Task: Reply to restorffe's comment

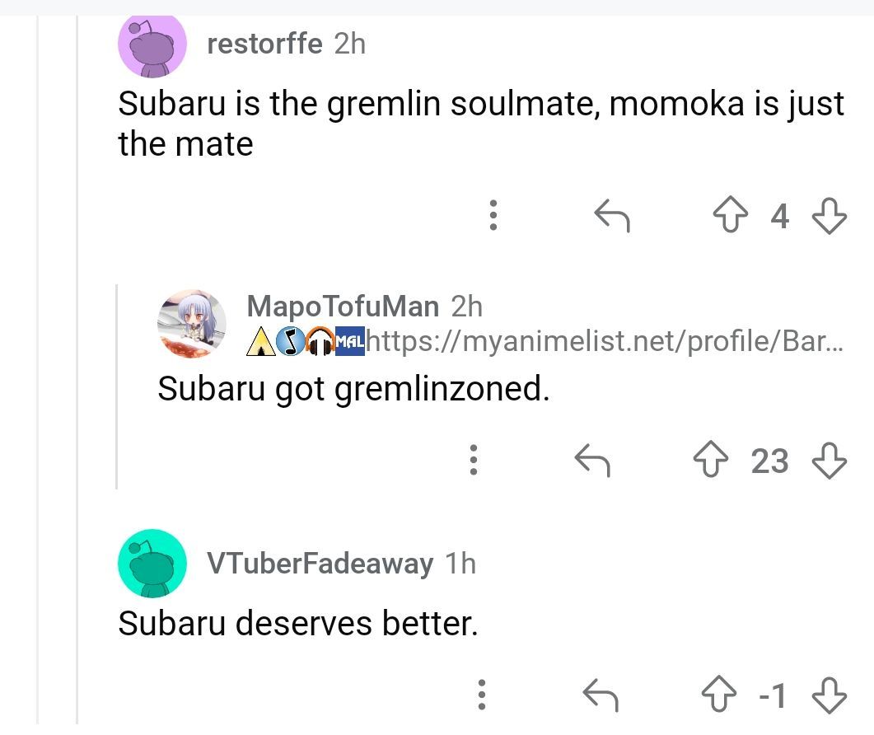Action: pyautogui.click(x=612, y=217)
